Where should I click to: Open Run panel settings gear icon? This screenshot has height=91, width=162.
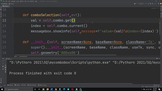coord(157,58)
